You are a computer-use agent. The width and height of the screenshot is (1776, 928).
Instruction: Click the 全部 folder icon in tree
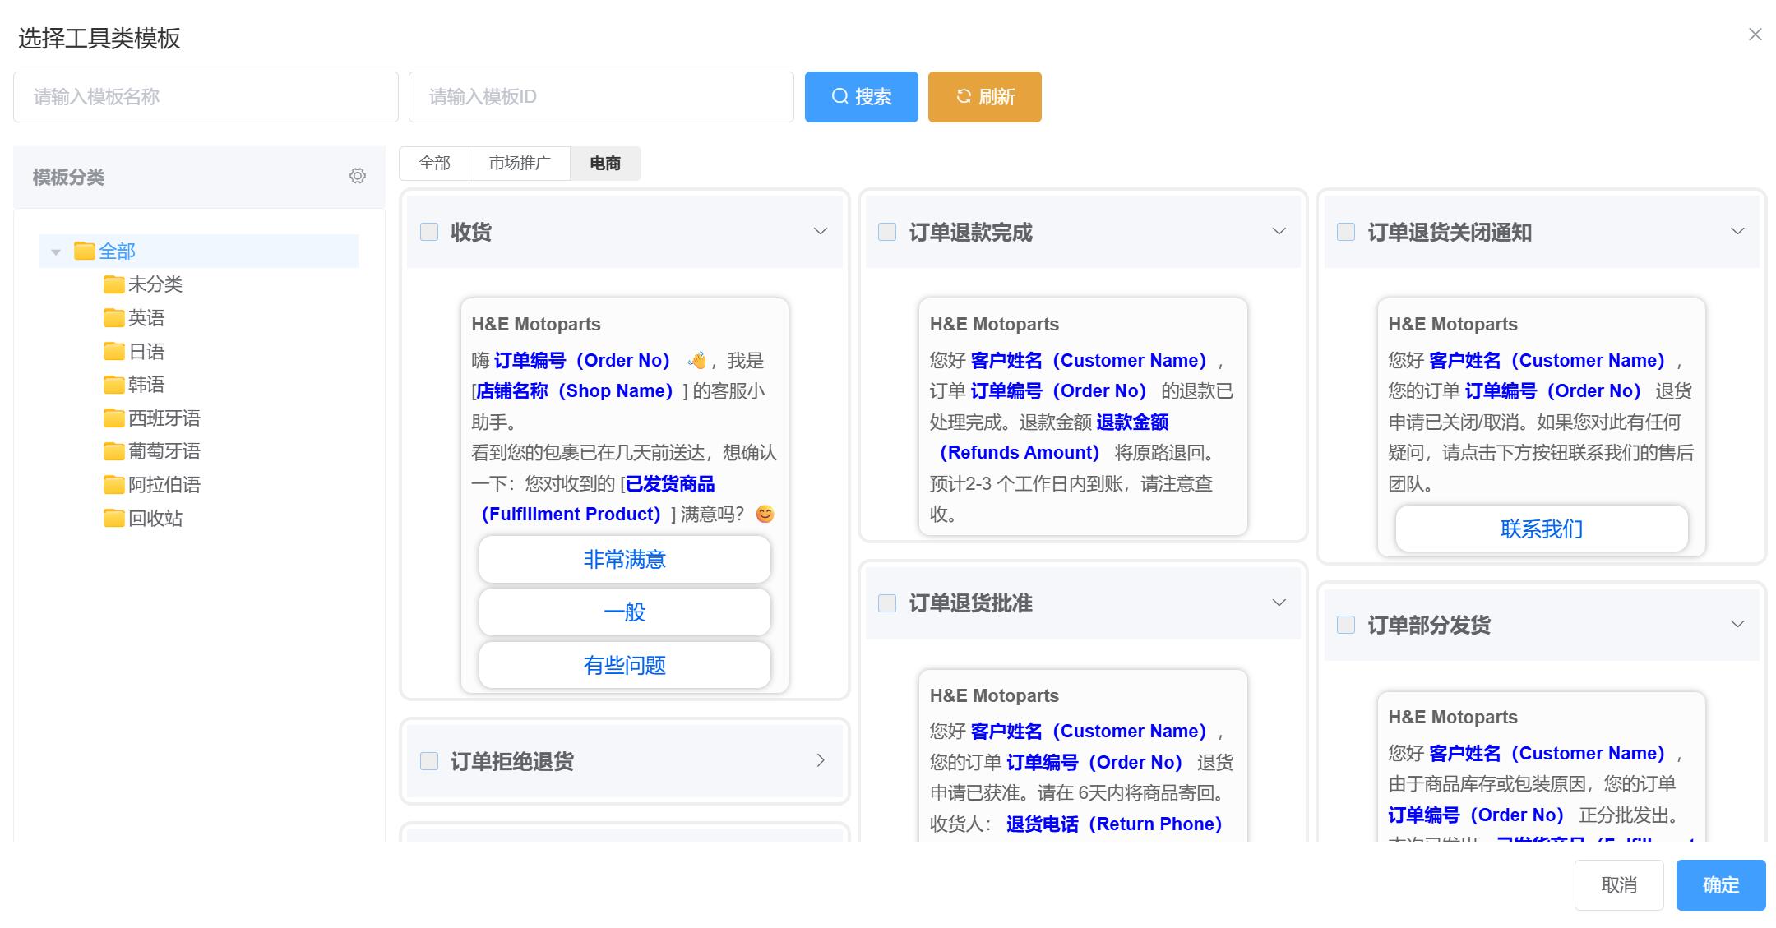pyautogui.click(x=85, y=251)
